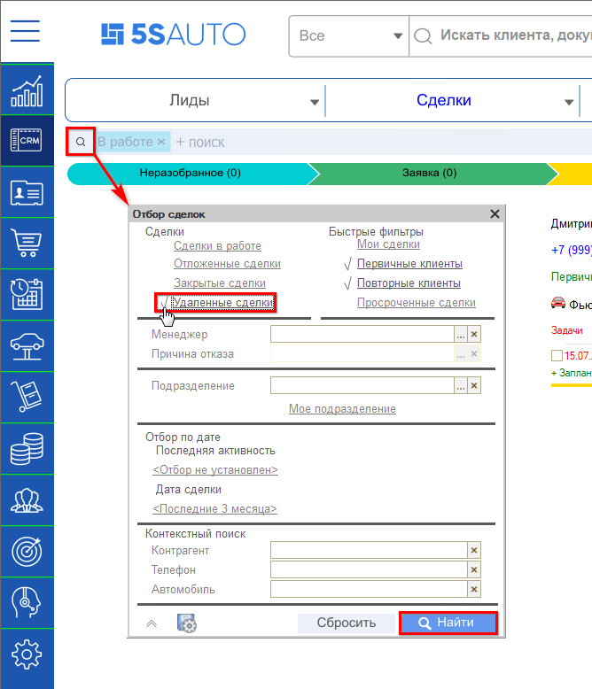
Task: Toggle the Удаленные сделки filter
Action: point(222,303)
